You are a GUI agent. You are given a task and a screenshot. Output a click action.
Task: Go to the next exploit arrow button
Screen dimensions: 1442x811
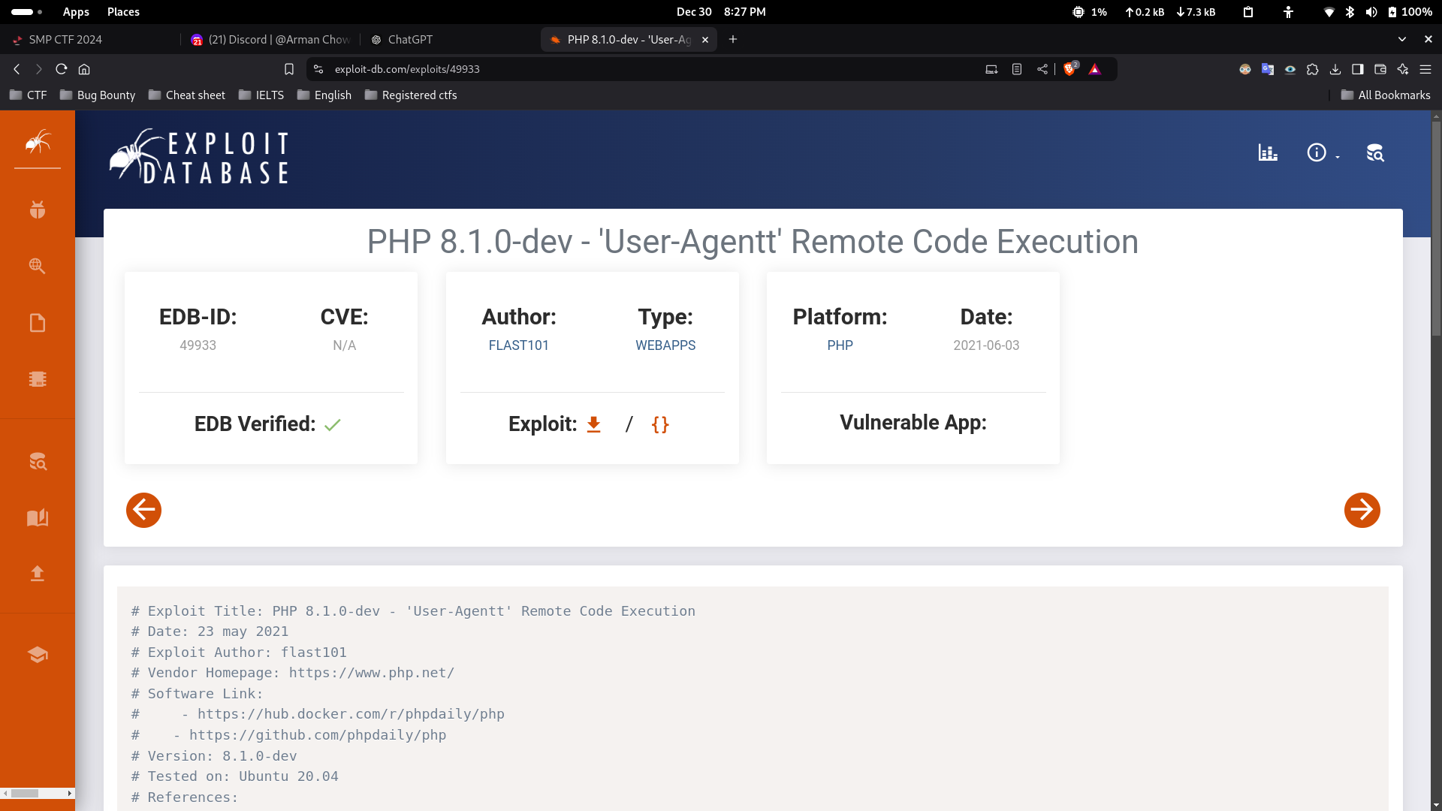coord(1362,511)
